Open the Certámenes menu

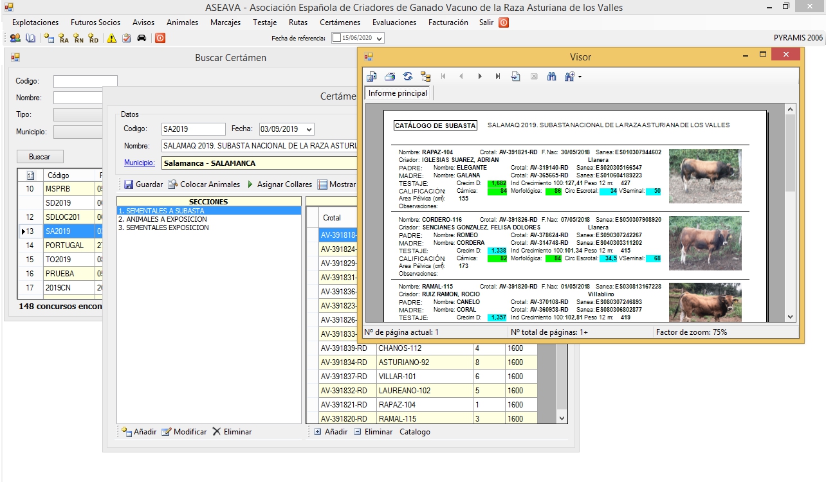pos(340,22)
